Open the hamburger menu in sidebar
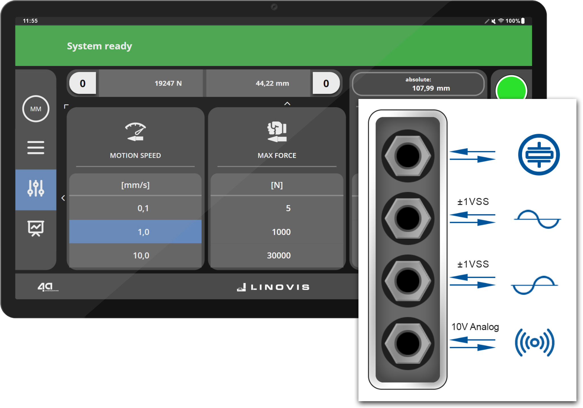Viewport: 583px width, 408px height. coord(36,147)
